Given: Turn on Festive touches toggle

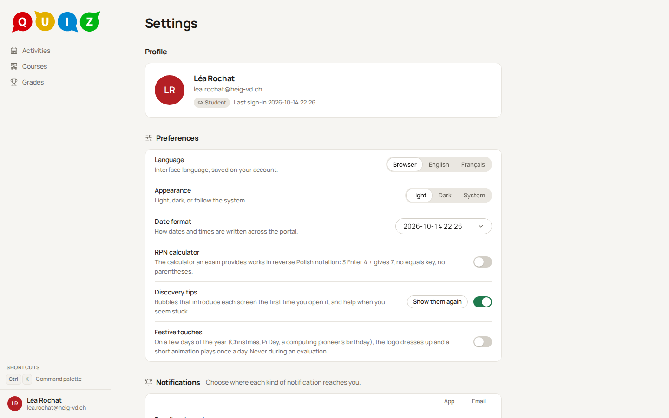Looking at the screenshot, I should click(x=483, y=342).
